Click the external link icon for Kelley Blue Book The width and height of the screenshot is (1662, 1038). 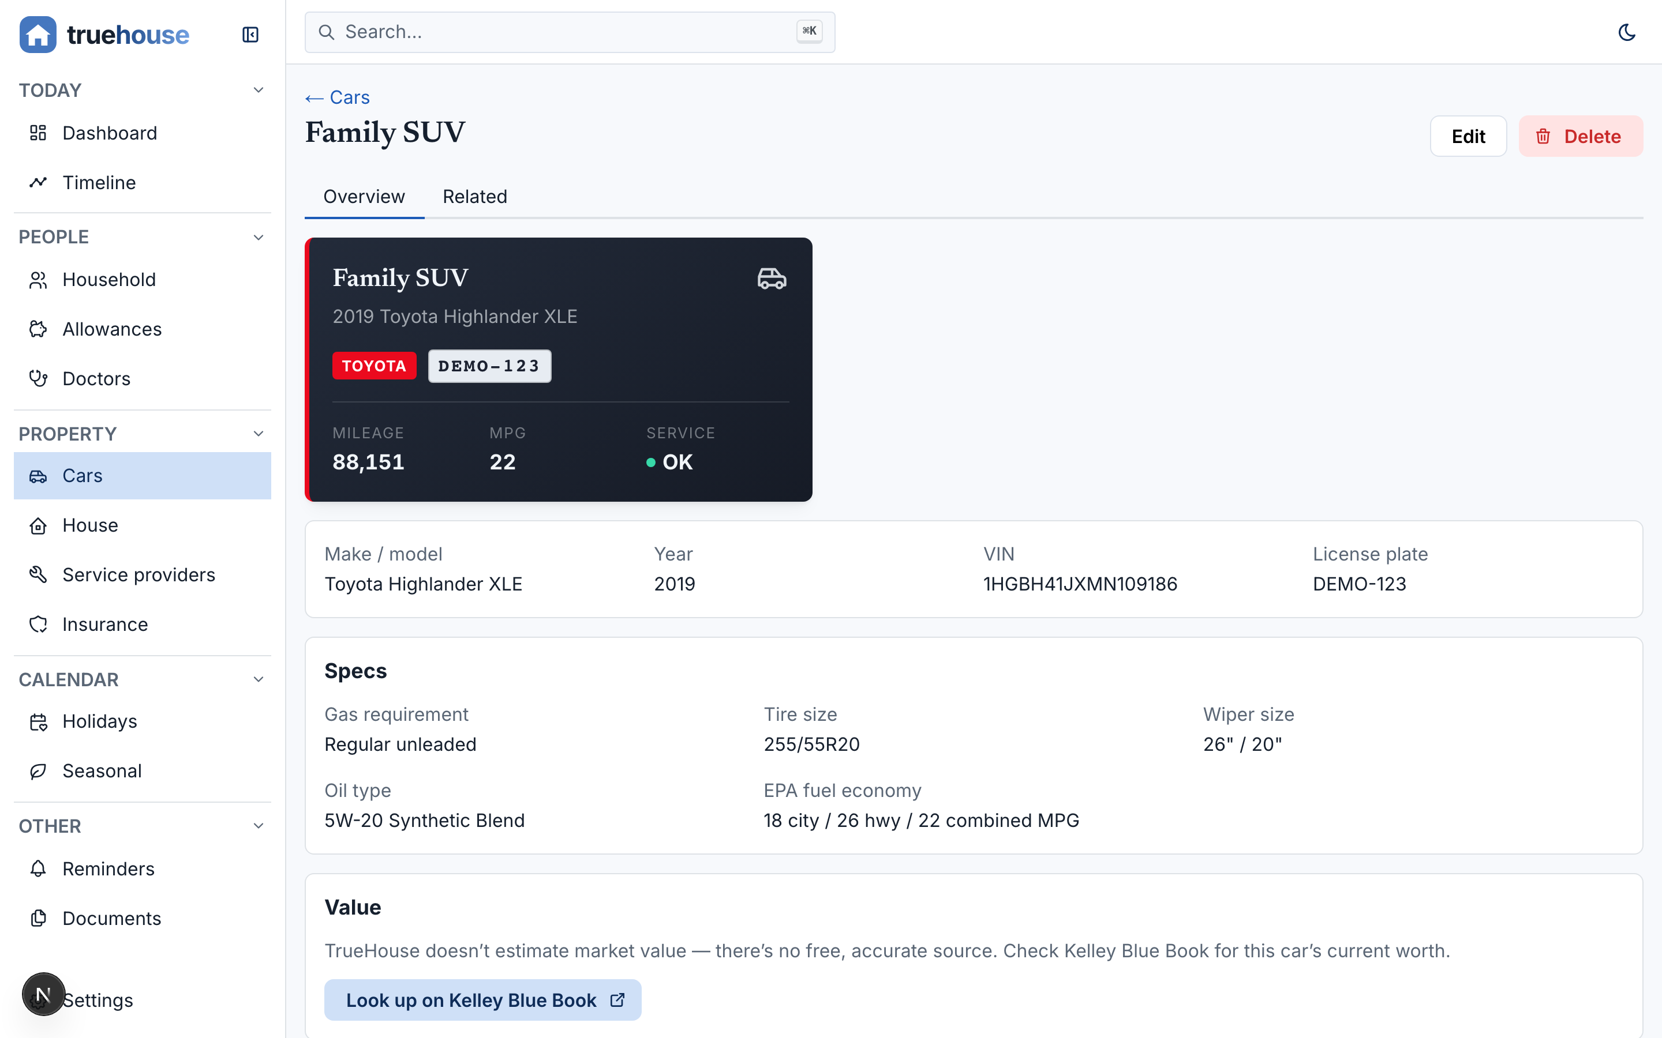point(617,999)
